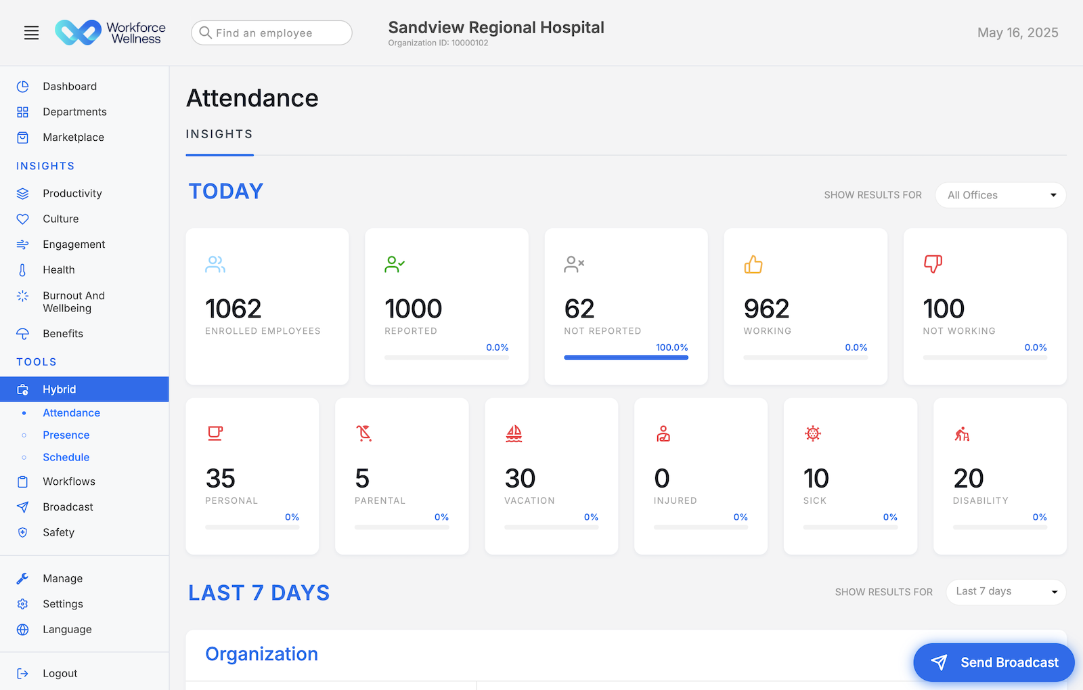
Task: Click the Not Reported progress bar
Action: click(625, 357)
